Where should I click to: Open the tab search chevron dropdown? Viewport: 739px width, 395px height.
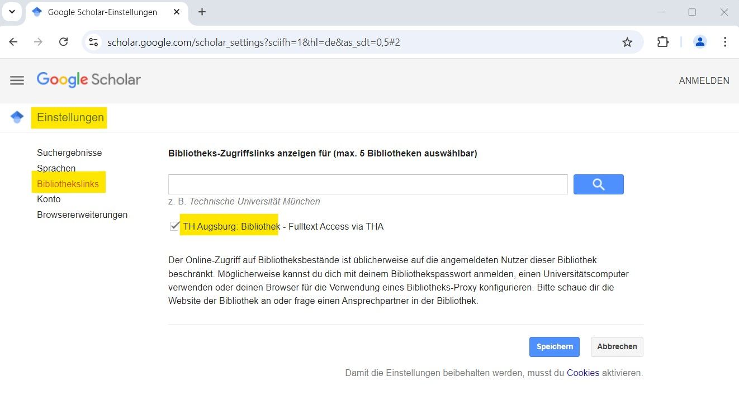(11, 12)
